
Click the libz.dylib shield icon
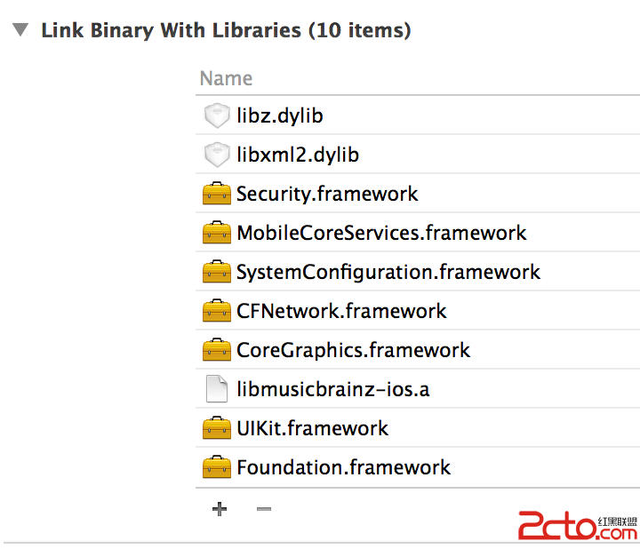(x=217, y=115)
